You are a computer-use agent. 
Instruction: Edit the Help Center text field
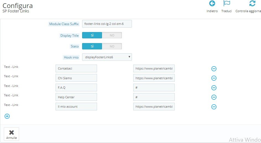76,97
